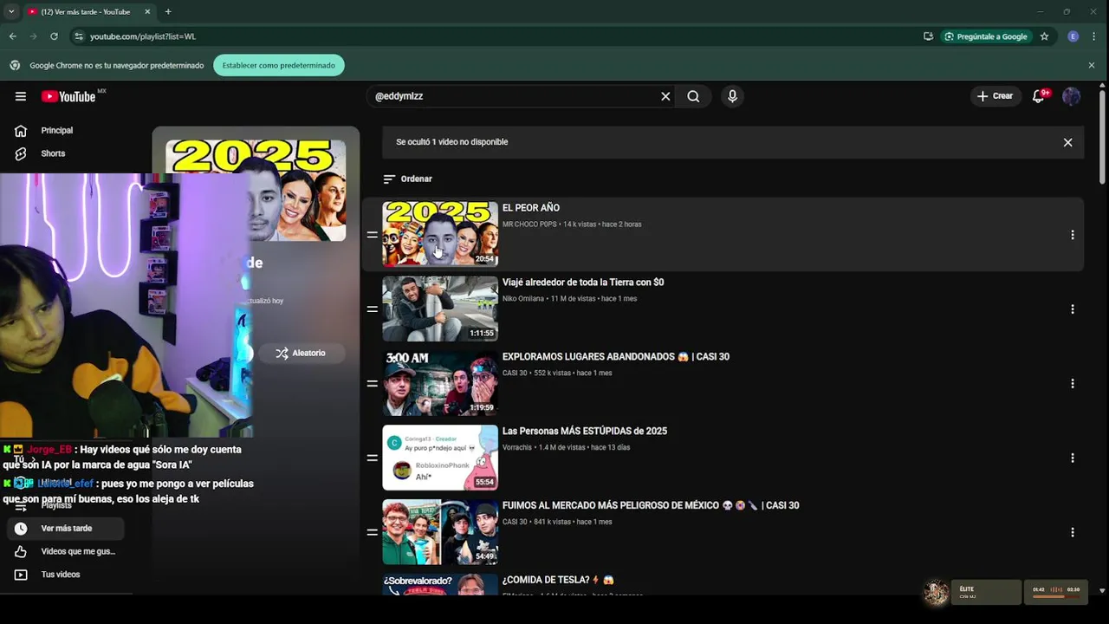Open the YouTube account avatar menu

1072,96
